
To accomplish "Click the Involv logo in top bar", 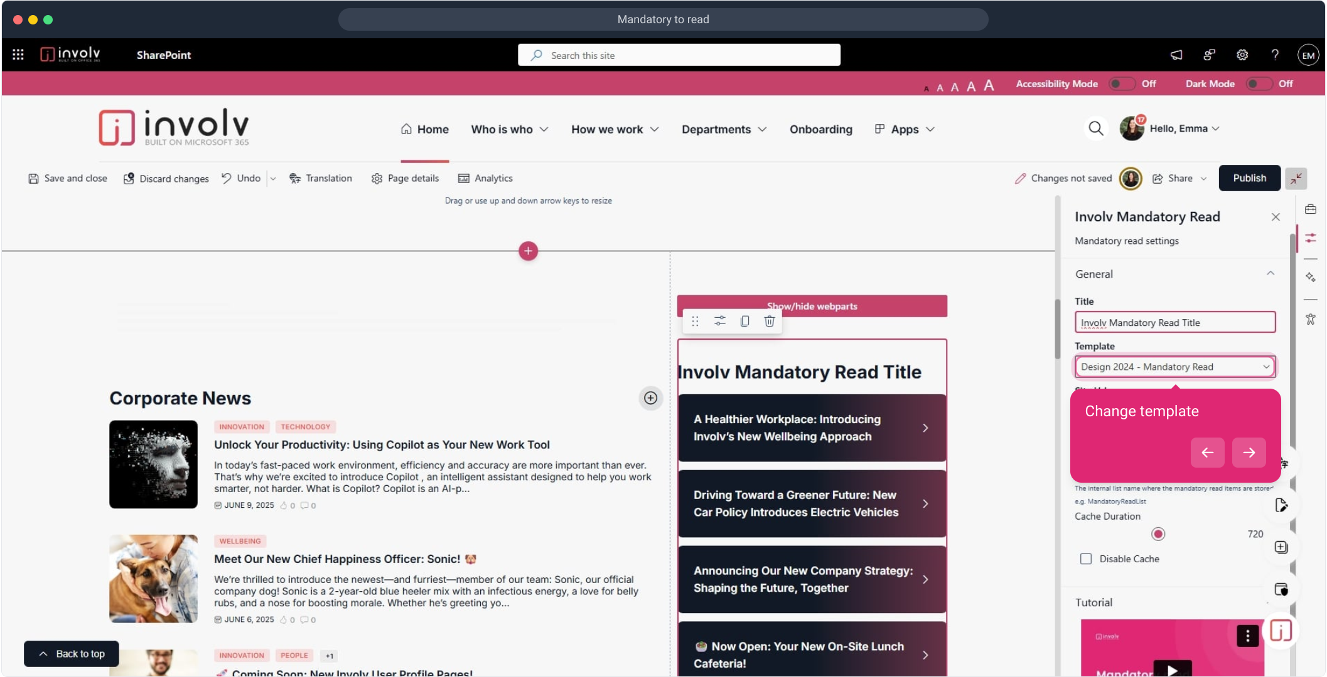I will click(x=70, y=55).
